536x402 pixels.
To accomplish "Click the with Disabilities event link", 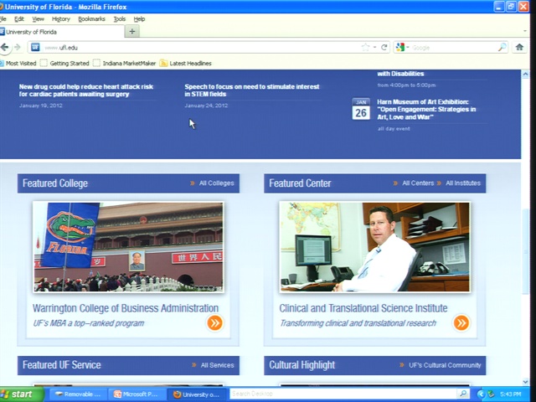I will (400, 74).
